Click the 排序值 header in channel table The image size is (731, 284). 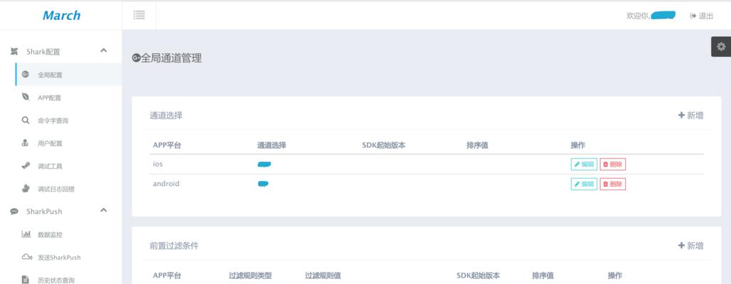click(477, 146)
